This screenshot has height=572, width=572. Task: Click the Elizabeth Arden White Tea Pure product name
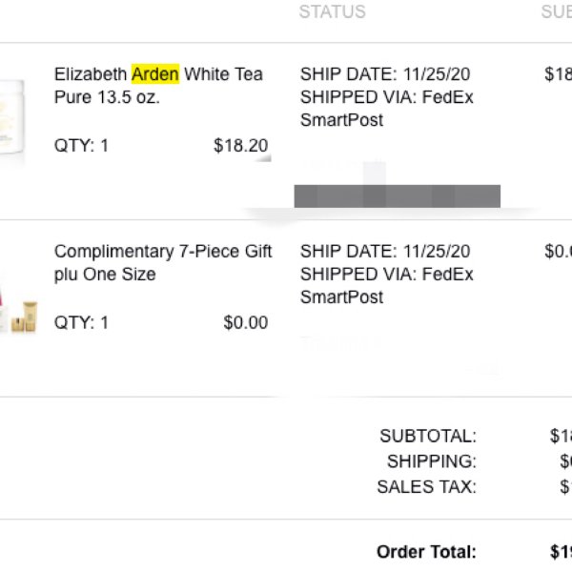tap(158, 86)
